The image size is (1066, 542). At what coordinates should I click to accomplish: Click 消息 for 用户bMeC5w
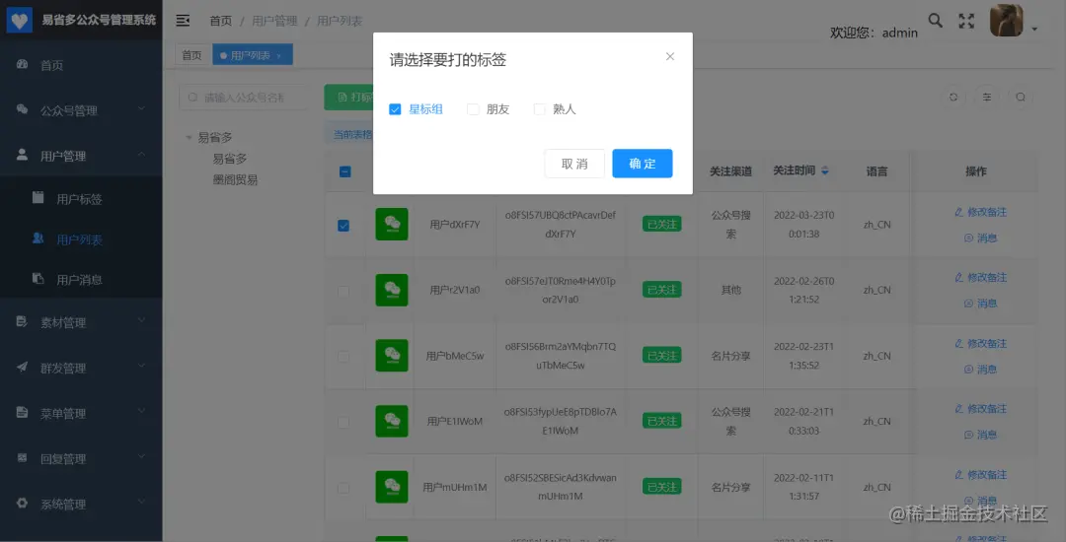click(980, 370)
